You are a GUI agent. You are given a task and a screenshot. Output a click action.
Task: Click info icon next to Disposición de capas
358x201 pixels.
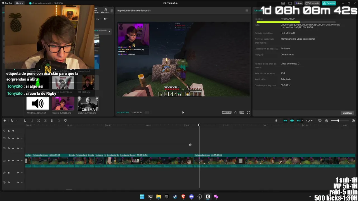pyautogui.click(x=277, y=49)
